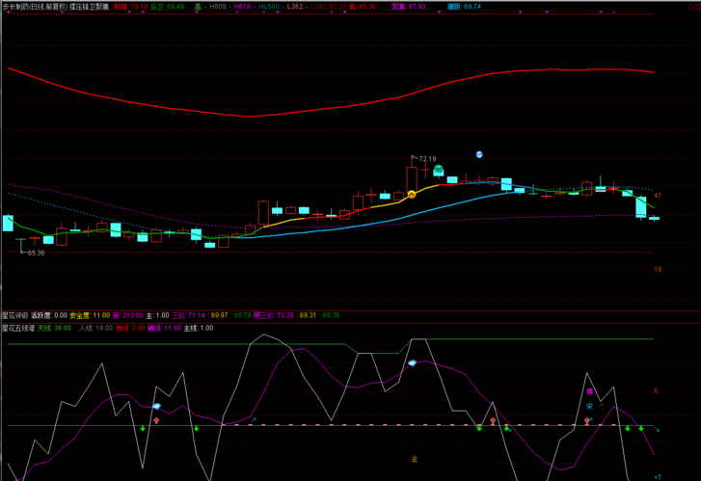The width and height of the screenshot is (701, 481).
Task: Click the 明三价: 70.26 value
Action: (x=274, y=315)
